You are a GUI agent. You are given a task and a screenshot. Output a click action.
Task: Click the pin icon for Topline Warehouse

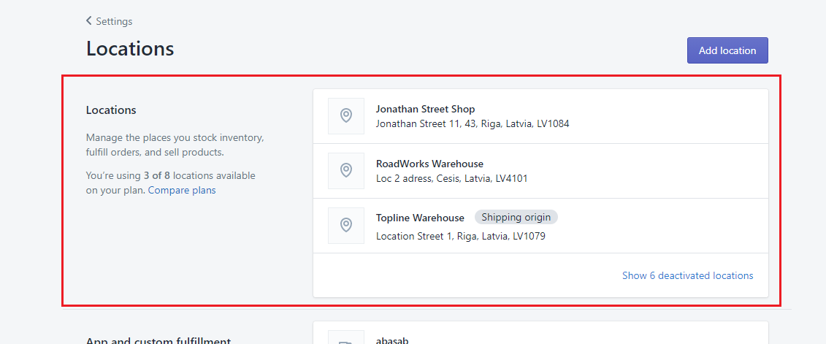coord(346,226)
